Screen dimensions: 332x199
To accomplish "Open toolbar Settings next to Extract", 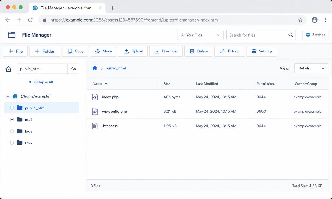I will click(x=261, y=51).
